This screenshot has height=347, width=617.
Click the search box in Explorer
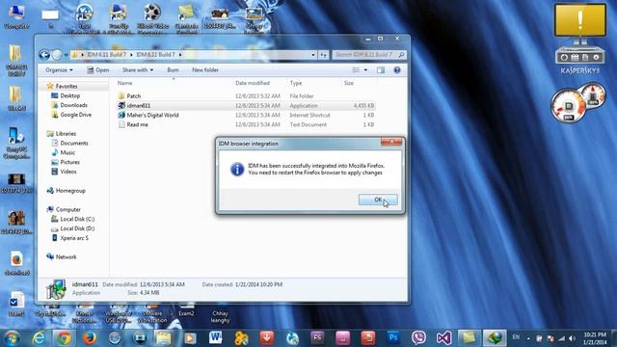point(369,55)
